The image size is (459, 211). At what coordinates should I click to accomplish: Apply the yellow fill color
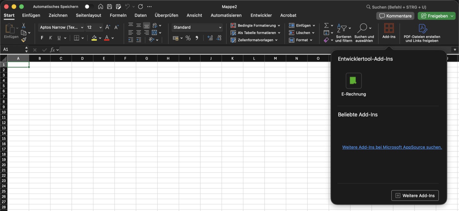(x=94, y=38)
